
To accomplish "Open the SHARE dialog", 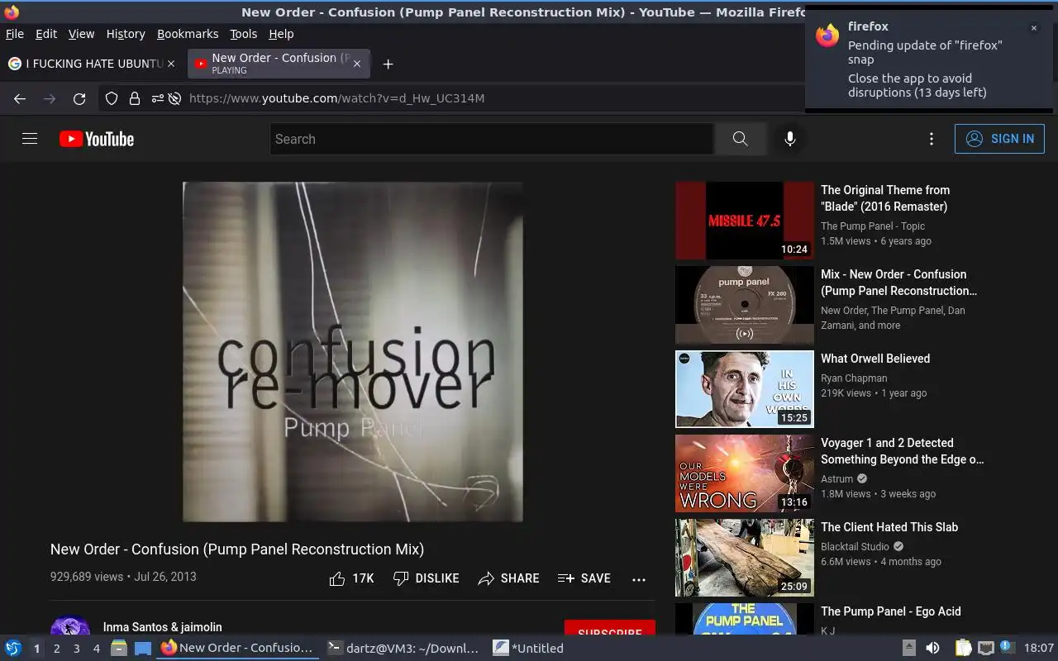I will pyautogui.click(x=508, y=578).
